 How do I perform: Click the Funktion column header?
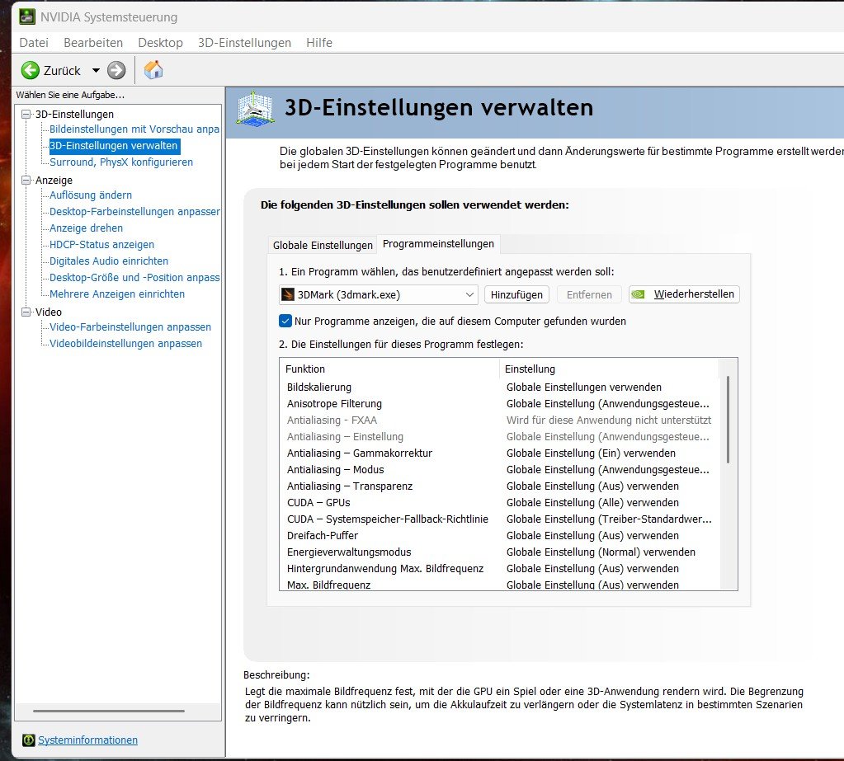(x=389, y=369)
